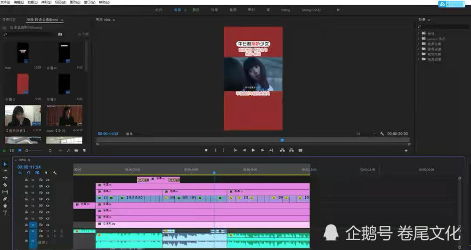The width and height of the screenshot is (471, 250).
Task: Toggle snap in timeline
Action: [29, 173]
